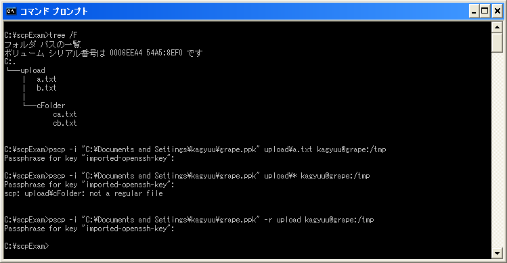Click the scrollbar down arrow
This screenshot has width=507, height=263.
click(x=497, y=253)
